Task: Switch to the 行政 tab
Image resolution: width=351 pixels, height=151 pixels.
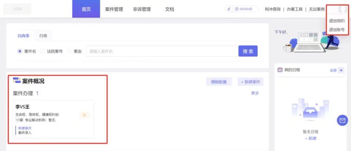Action: tap(43, 36)
